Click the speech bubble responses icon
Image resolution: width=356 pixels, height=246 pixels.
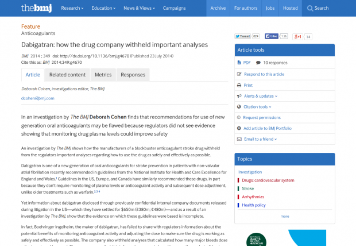coord(258,63)
